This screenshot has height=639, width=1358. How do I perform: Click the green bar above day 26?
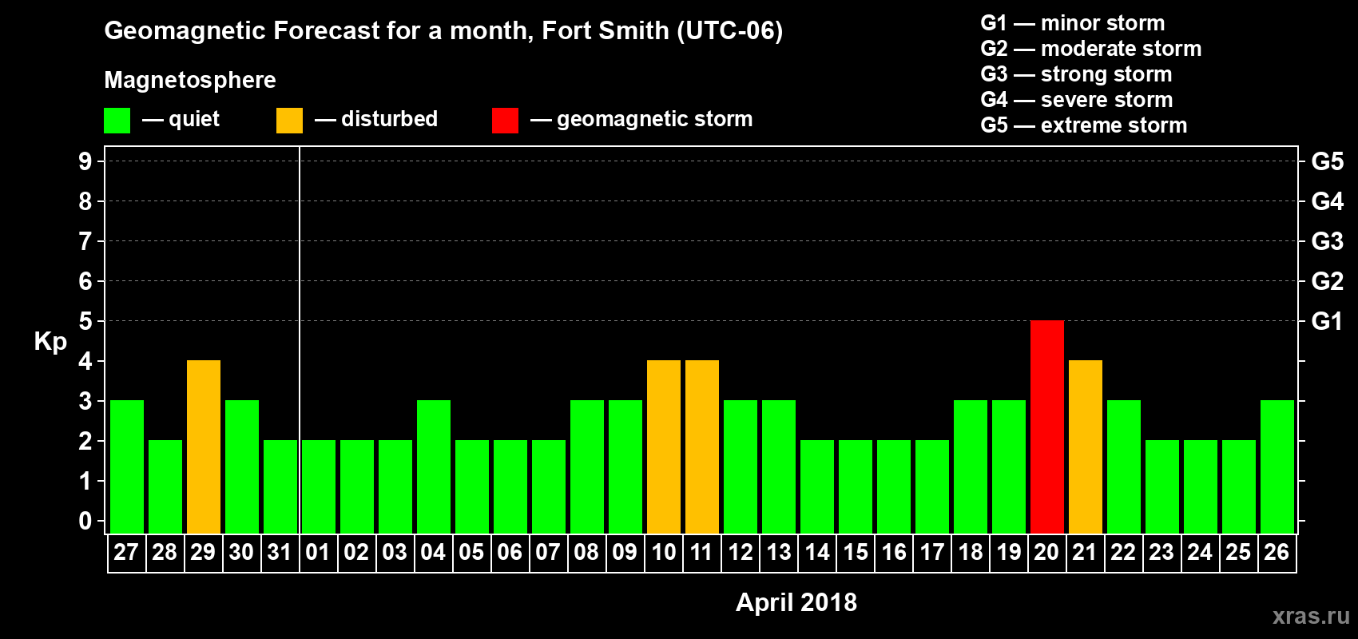[x=1277, y=466]
